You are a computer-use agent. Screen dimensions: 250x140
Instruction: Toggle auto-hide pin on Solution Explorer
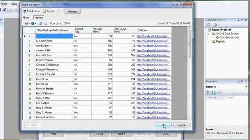click(x=242, y=20)
